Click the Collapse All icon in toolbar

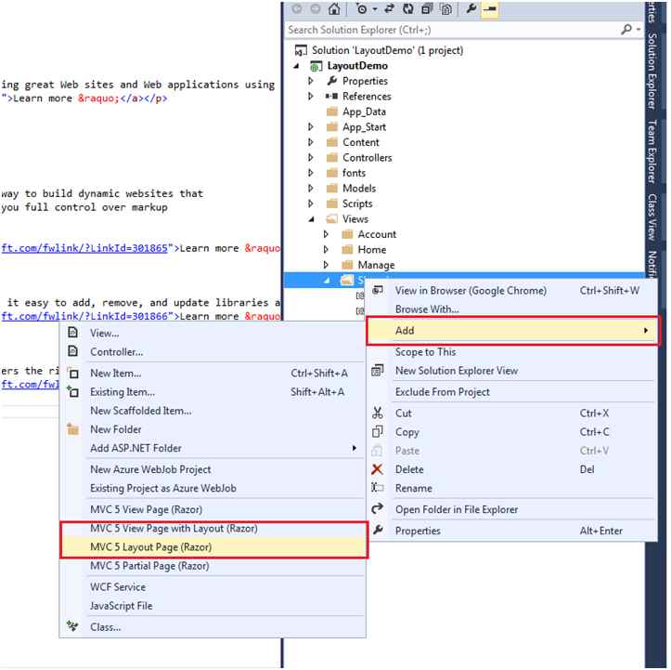pos(427,8)
